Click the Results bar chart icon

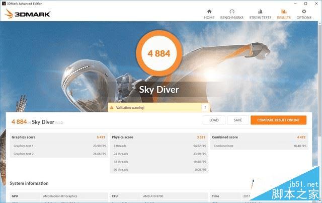[x=284, y=11]
